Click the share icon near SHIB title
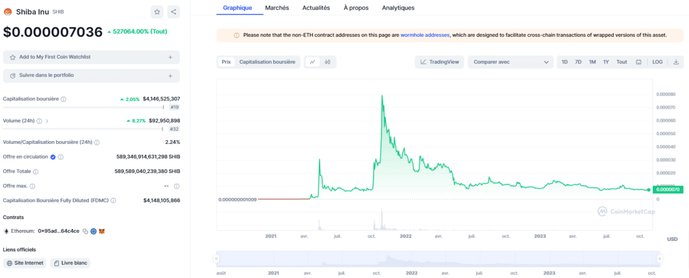 174,12
